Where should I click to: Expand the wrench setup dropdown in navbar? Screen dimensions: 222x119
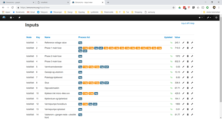tap(209, 18)
